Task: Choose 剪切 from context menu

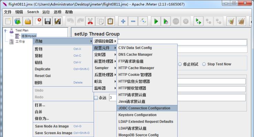Action: click(63, 49)
